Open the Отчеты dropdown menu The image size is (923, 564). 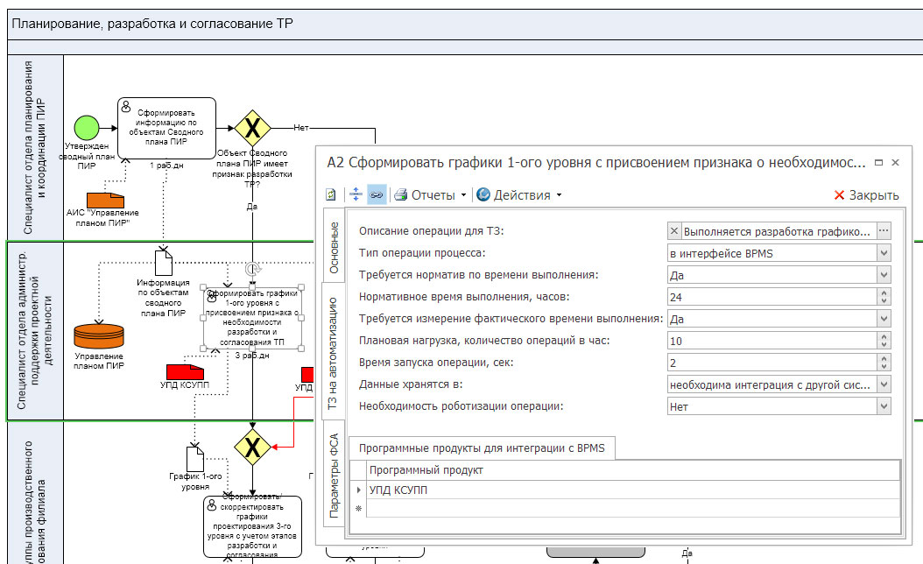pyautogui.click(x=430, y=194)
